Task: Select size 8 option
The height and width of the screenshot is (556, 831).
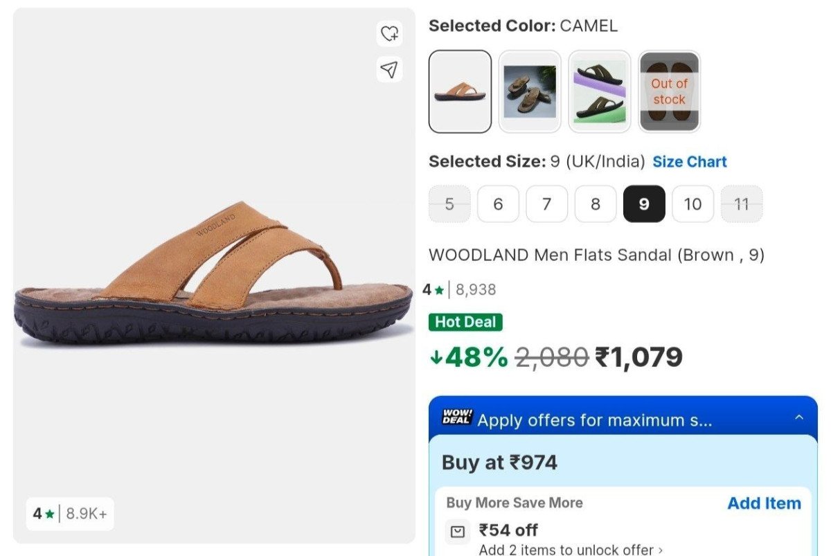Action: point(596,204)
